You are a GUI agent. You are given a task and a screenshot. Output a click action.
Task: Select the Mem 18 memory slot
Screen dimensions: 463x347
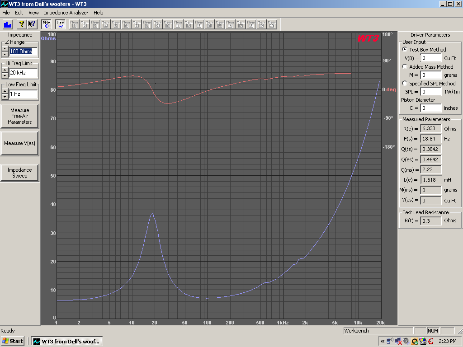pos(250,24)
